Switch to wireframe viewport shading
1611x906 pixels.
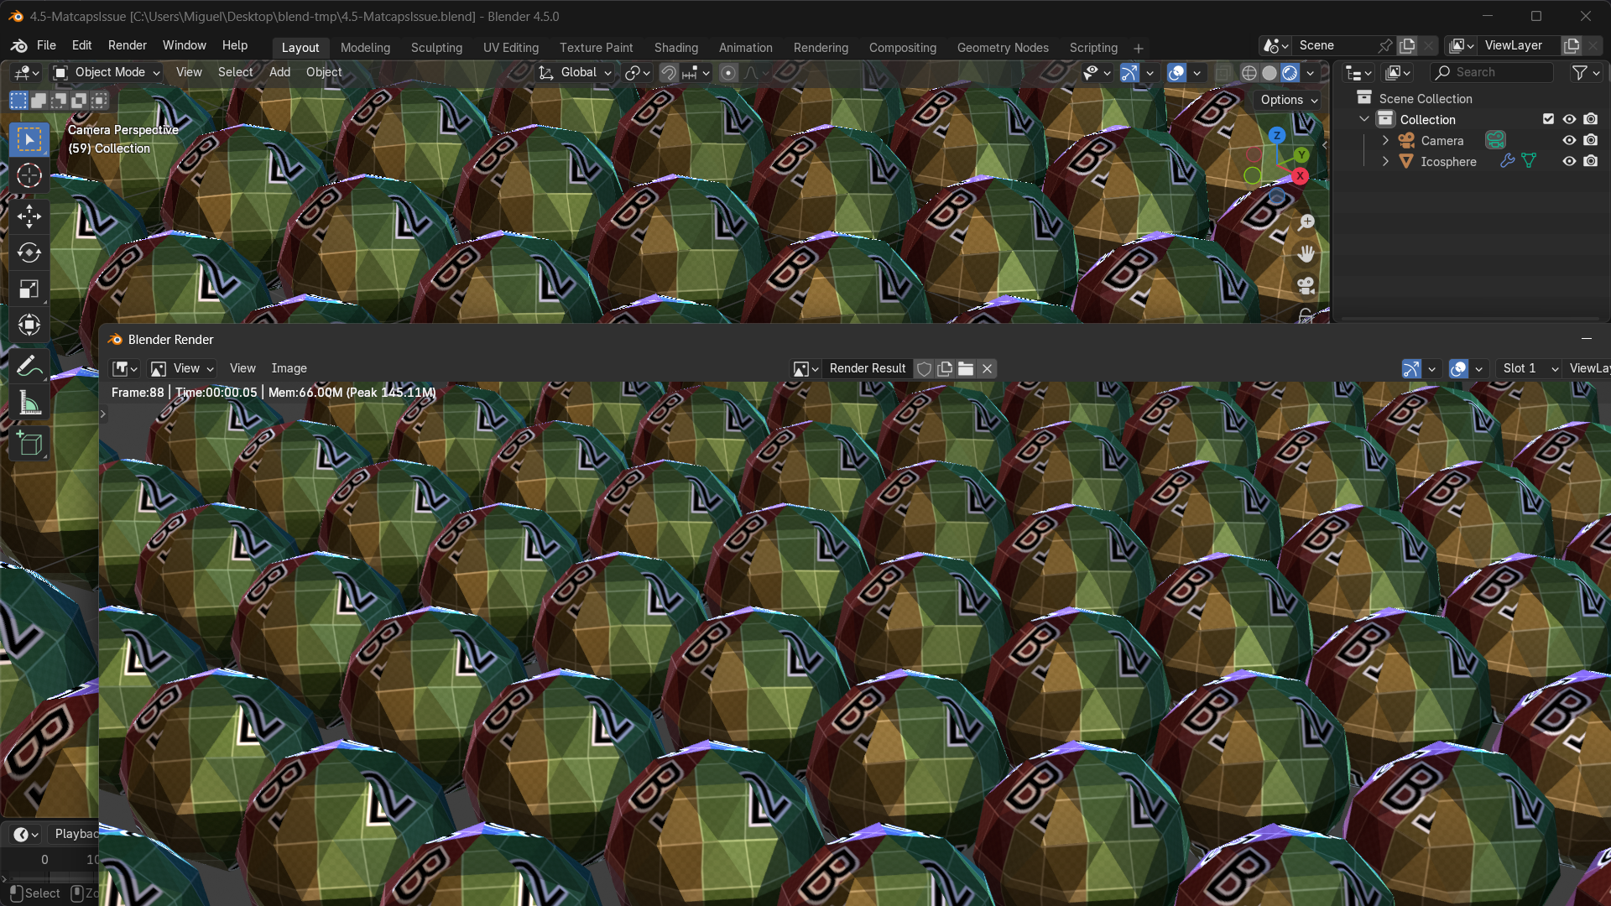click(x=1249, y=73)
